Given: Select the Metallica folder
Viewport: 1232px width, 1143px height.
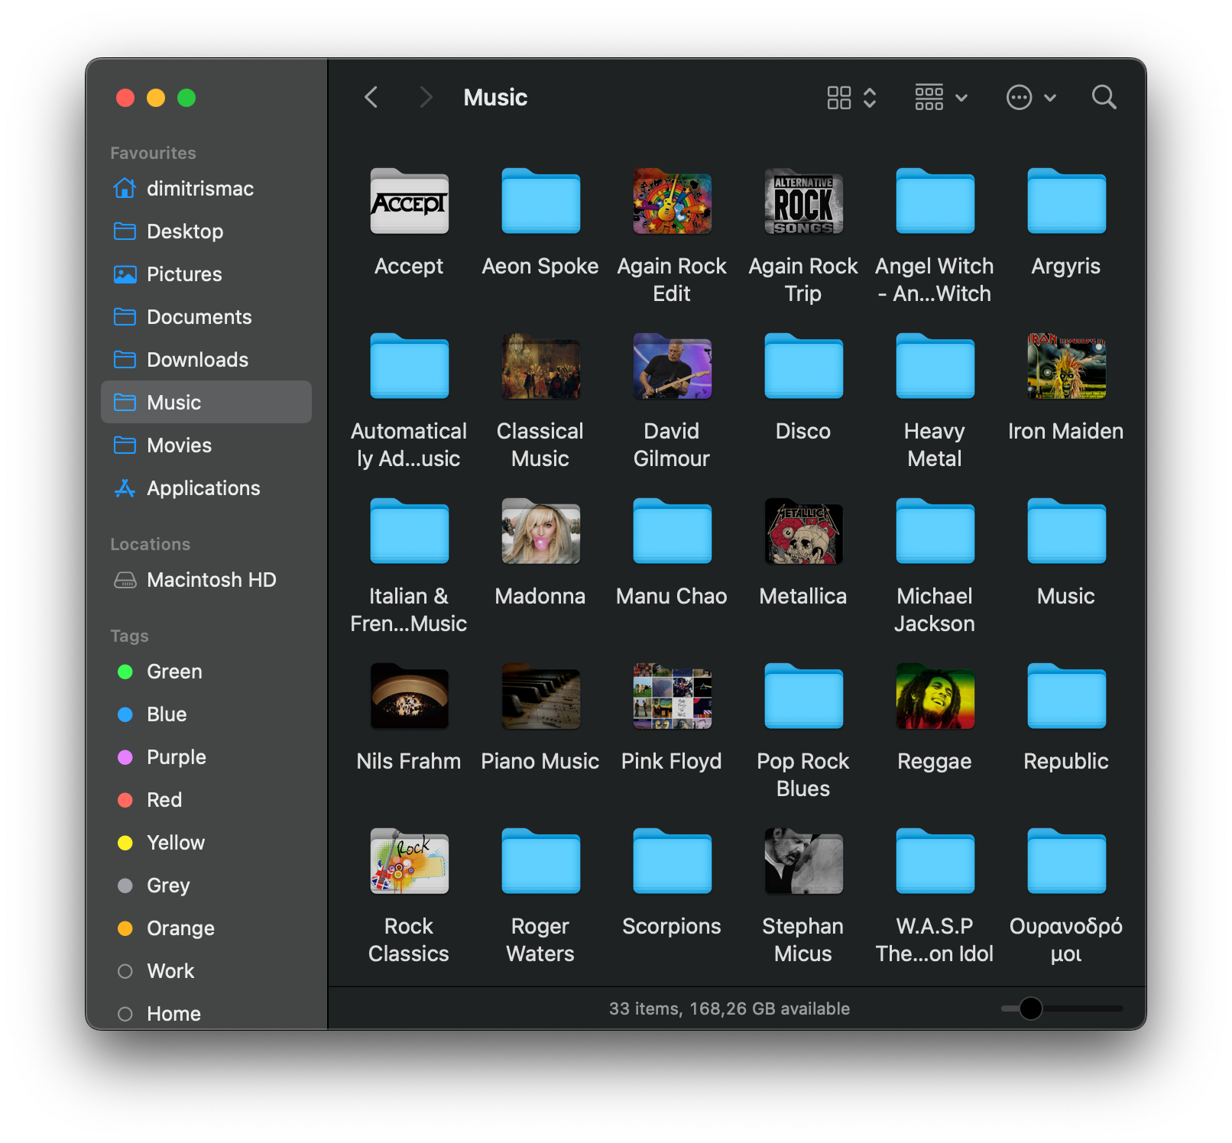Looking at the screenshot, I should [803, 531].
